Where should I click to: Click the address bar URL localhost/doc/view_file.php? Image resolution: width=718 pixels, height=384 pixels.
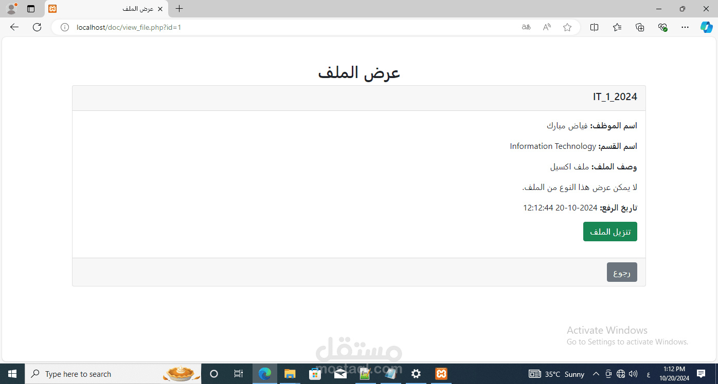coord(129,27)
